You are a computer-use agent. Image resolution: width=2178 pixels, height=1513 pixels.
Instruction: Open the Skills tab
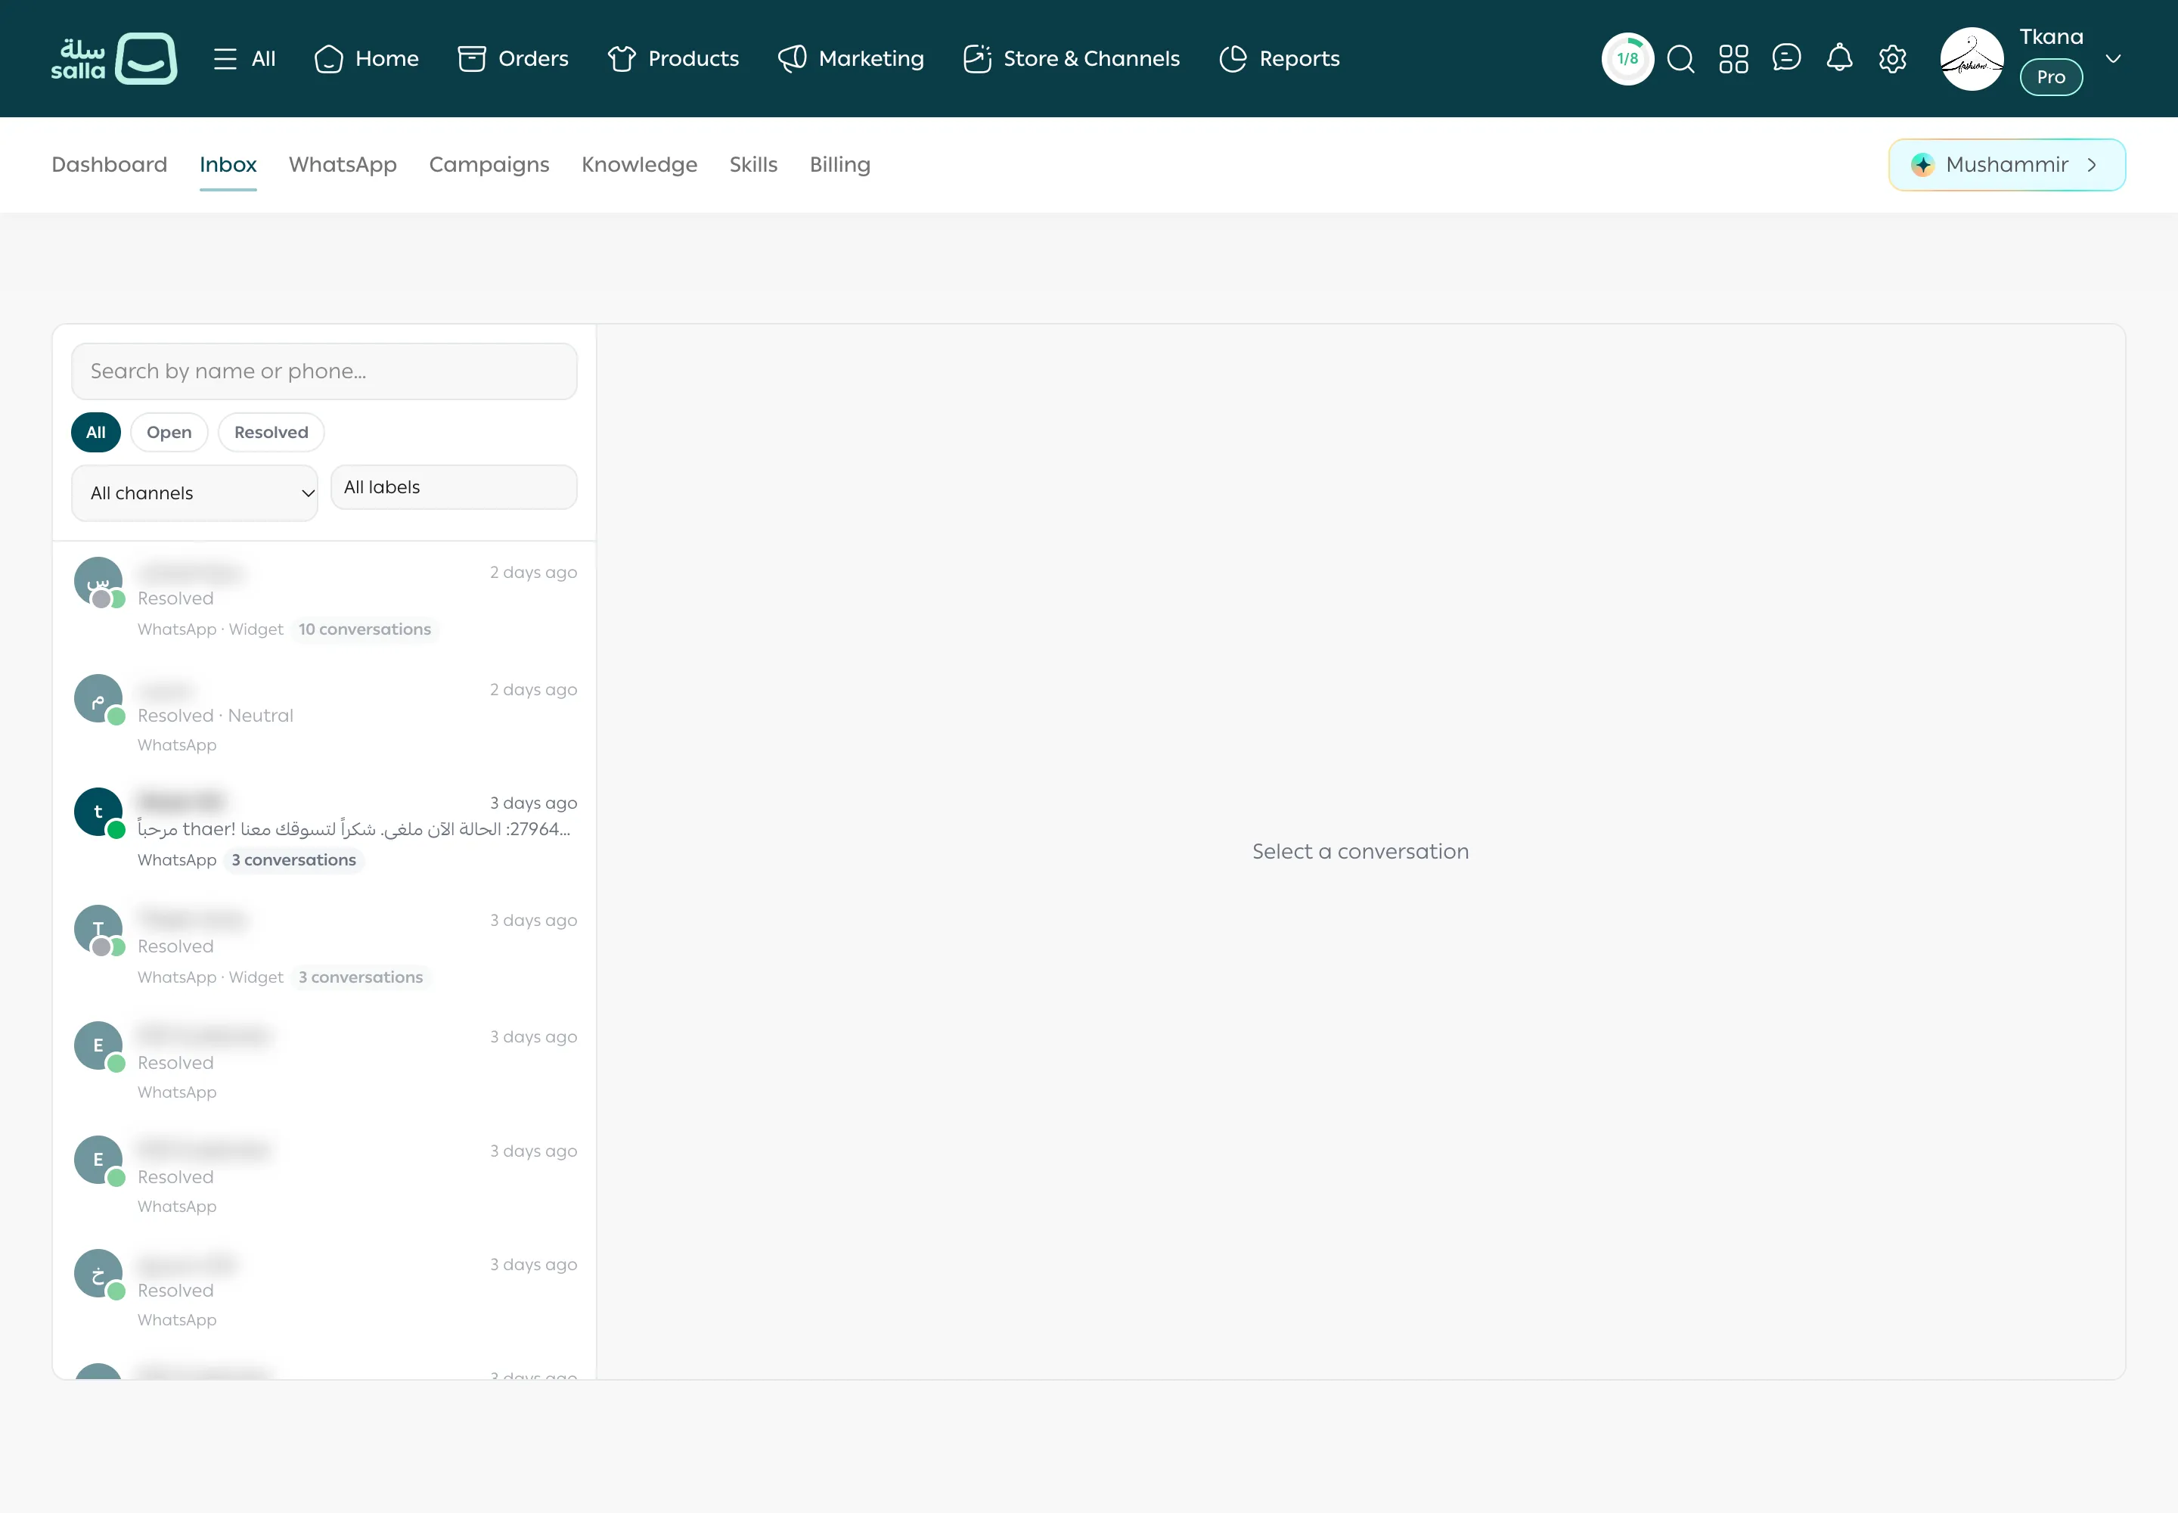tap(752, 164)
